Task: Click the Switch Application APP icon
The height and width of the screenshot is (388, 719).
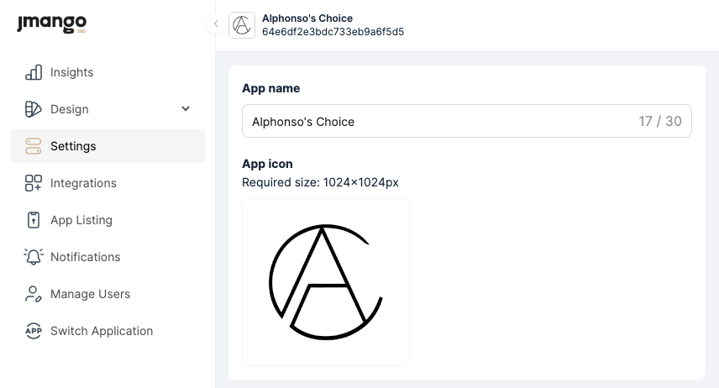Action: (34, 331)
